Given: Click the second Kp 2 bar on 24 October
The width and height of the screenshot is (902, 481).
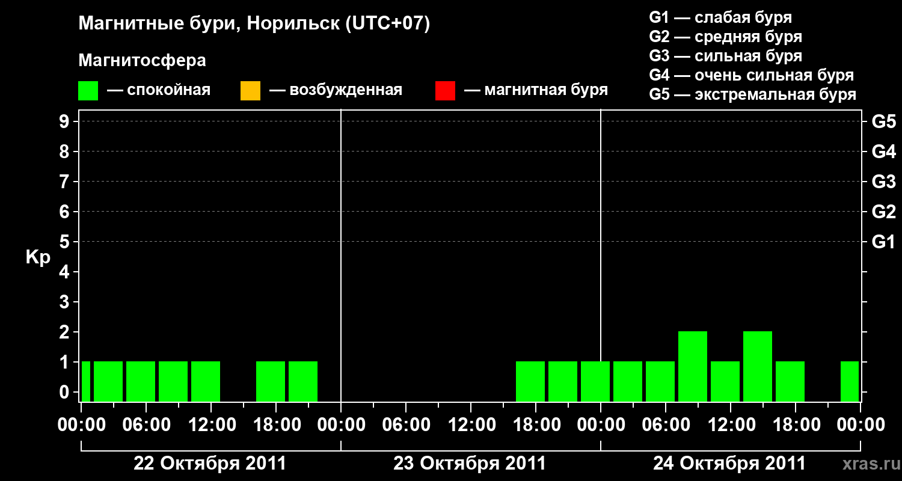Looking at the screenshot, I should point(758,366).
